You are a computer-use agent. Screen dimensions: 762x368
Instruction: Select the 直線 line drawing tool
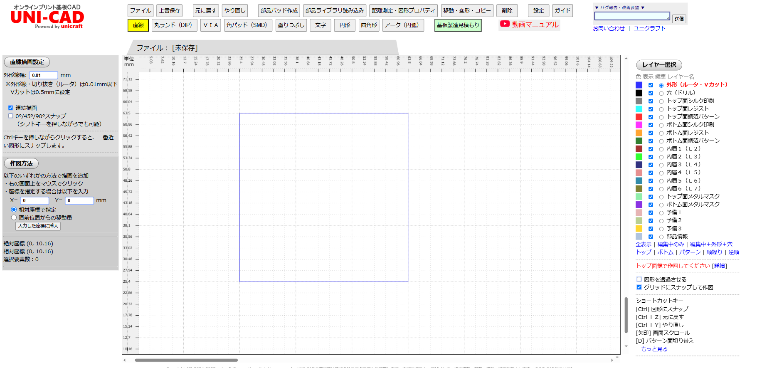(x=138, y=25)
